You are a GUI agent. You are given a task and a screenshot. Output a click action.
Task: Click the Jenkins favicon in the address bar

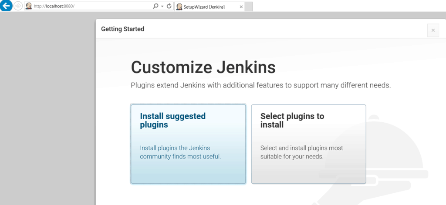pos(29,6)
